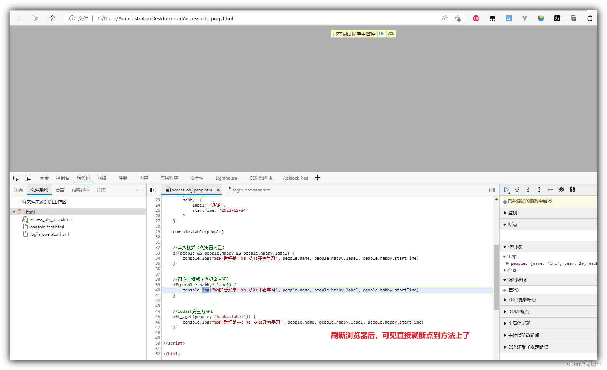Viewport: 607px width, 370px height.
Task: View site information icon in address bar
Action: pos(72,18)
